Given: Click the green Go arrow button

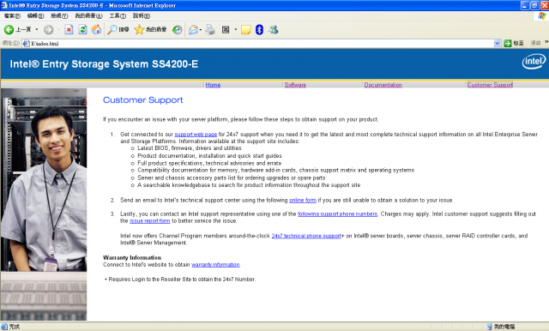Looking at the screenshot, I should [x=508, y=44].
